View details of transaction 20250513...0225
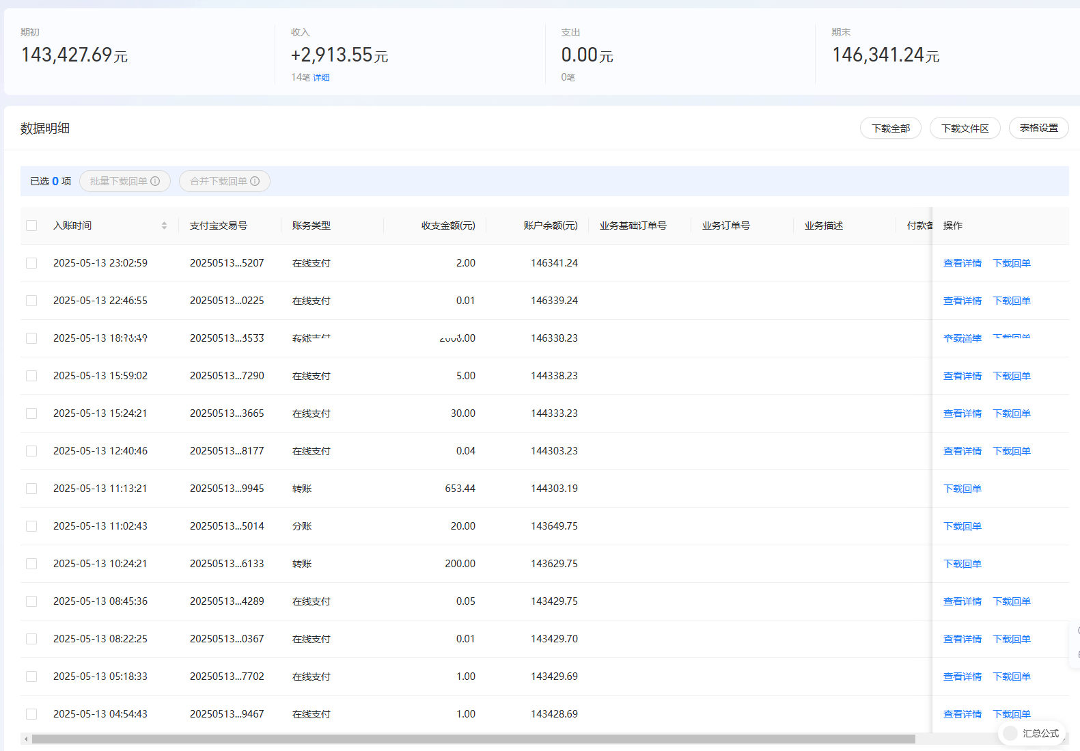 click(963, 301)
